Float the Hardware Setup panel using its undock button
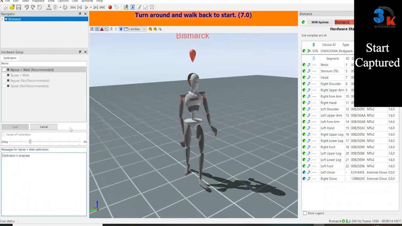The width and height of the screenshot is (402, 226). point(80,52)
